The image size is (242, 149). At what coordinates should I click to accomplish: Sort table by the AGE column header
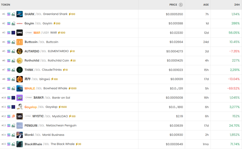[x=206, y=5]
